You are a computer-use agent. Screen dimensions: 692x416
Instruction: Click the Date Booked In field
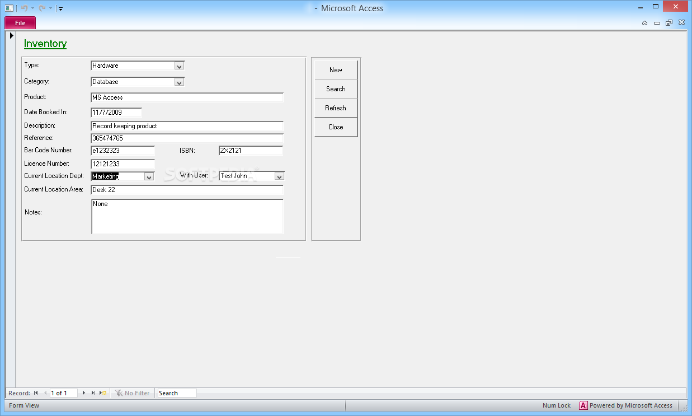coord(116,113)
